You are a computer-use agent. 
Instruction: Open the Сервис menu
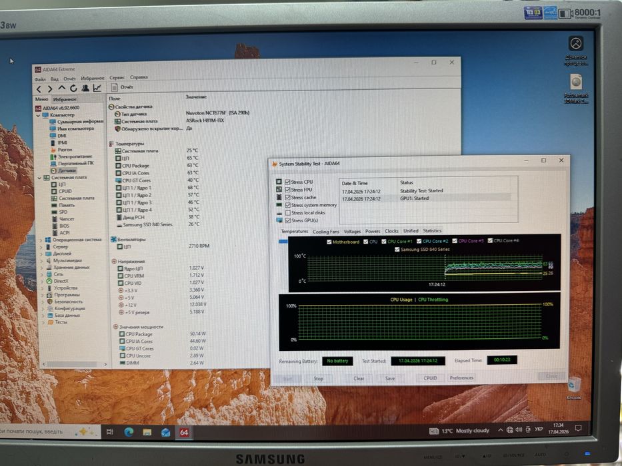point(117,78)
